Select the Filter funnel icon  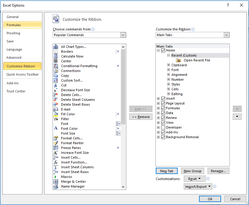click(56, 119)
